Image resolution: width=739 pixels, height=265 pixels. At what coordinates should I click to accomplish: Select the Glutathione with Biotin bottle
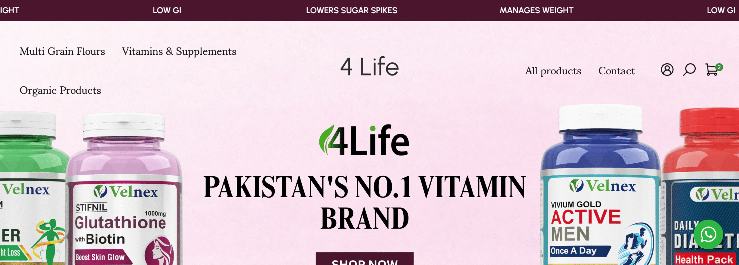[x=124, y=189]
